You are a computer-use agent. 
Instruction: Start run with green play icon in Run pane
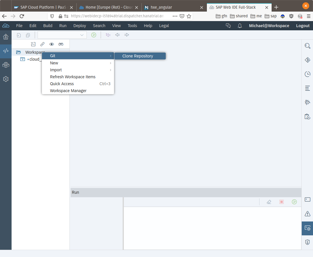point(294,202)
